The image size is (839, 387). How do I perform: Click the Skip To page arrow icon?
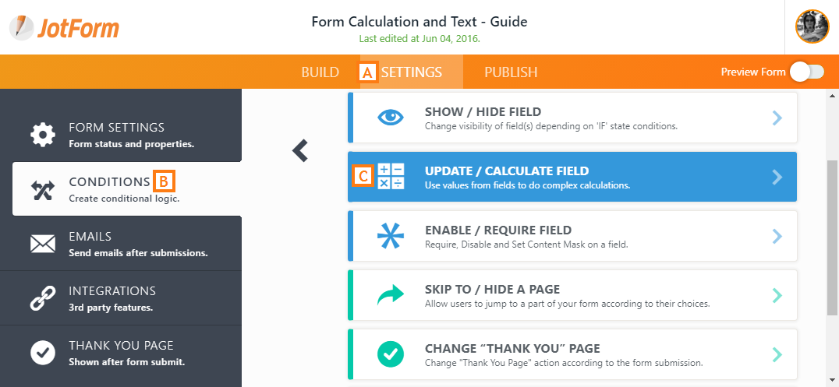coord(391,295)
